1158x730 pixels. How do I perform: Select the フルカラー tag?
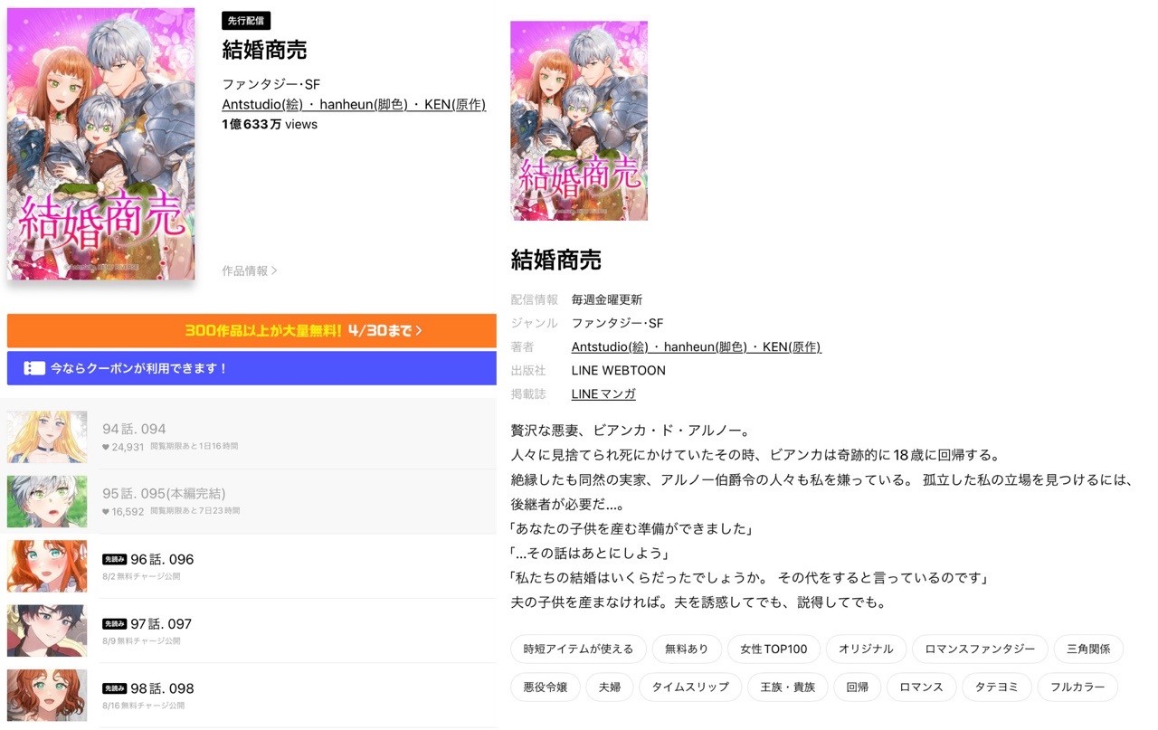point(1077,687)
